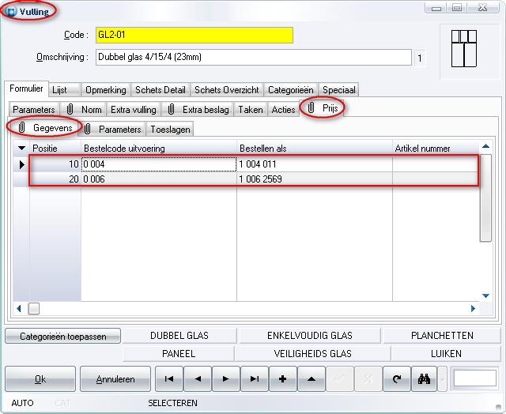The image size is (506, 414).
Task: Open the Speciaal tab
Action: pos(339,90)
